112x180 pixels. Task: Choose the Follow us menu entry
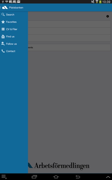tap(14, 44)
